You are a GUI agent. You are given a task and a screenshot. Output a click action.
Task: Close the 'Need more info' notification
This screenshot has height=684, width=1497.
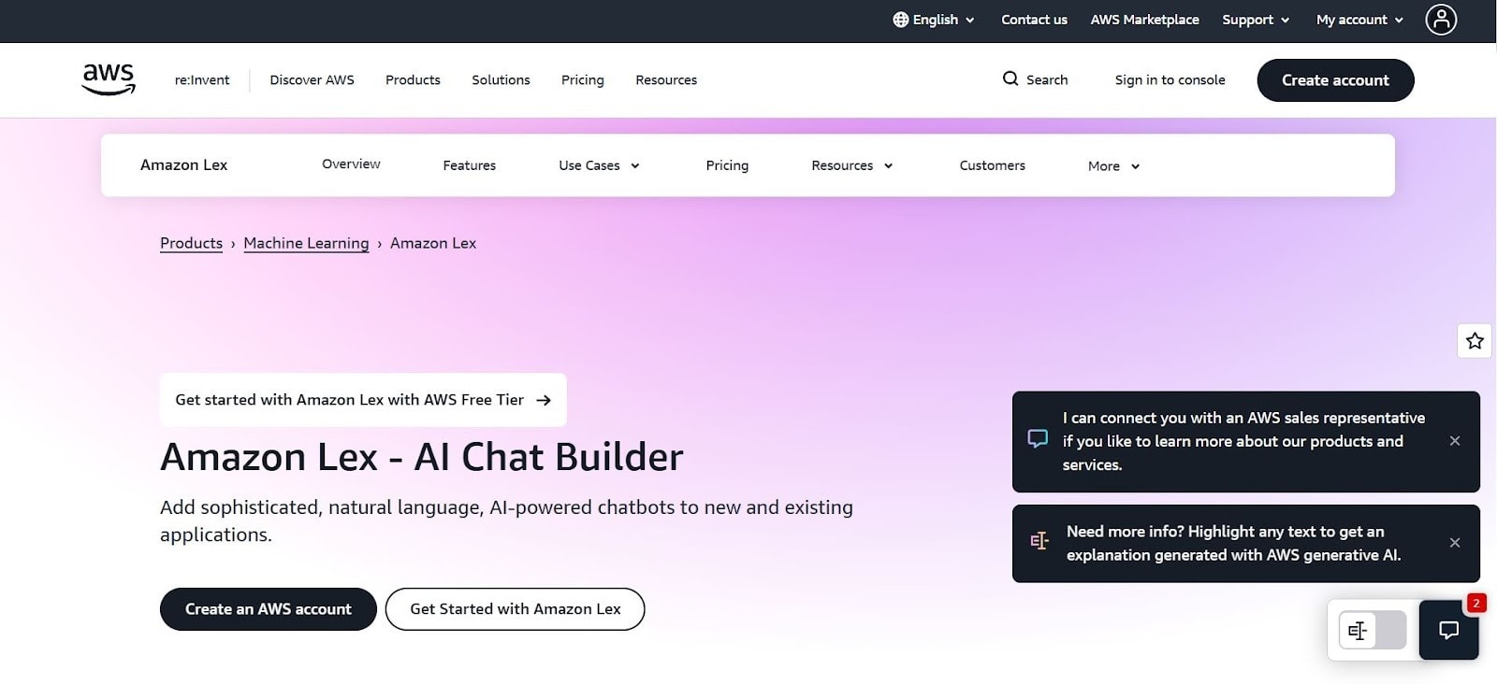pyautogui.click(x=1455, y=542)
